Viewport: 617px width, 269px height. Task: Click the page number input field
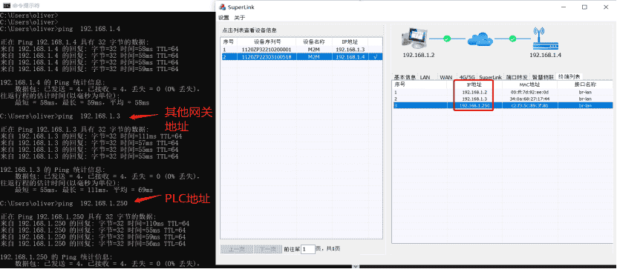[x=308, y=249]
